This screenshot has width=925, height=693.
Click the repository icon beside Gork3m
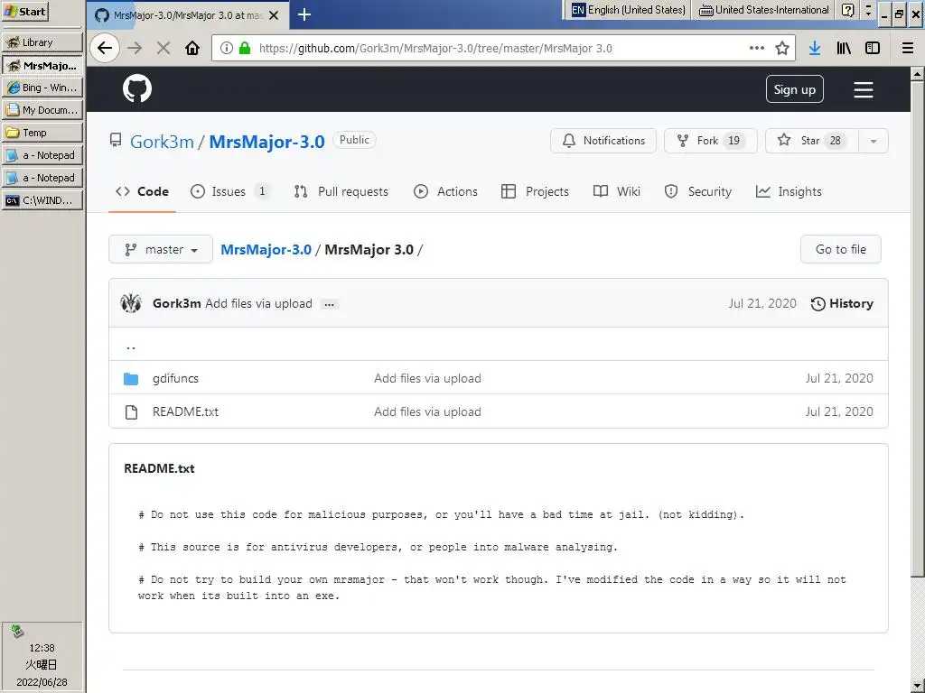click(116, 140)
